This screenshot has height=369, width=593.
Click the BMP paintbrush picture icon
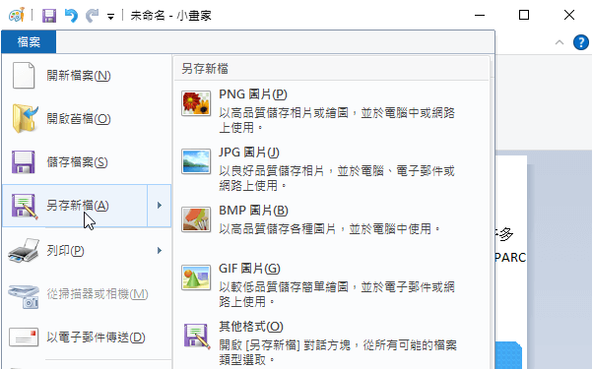coord(195,219)
